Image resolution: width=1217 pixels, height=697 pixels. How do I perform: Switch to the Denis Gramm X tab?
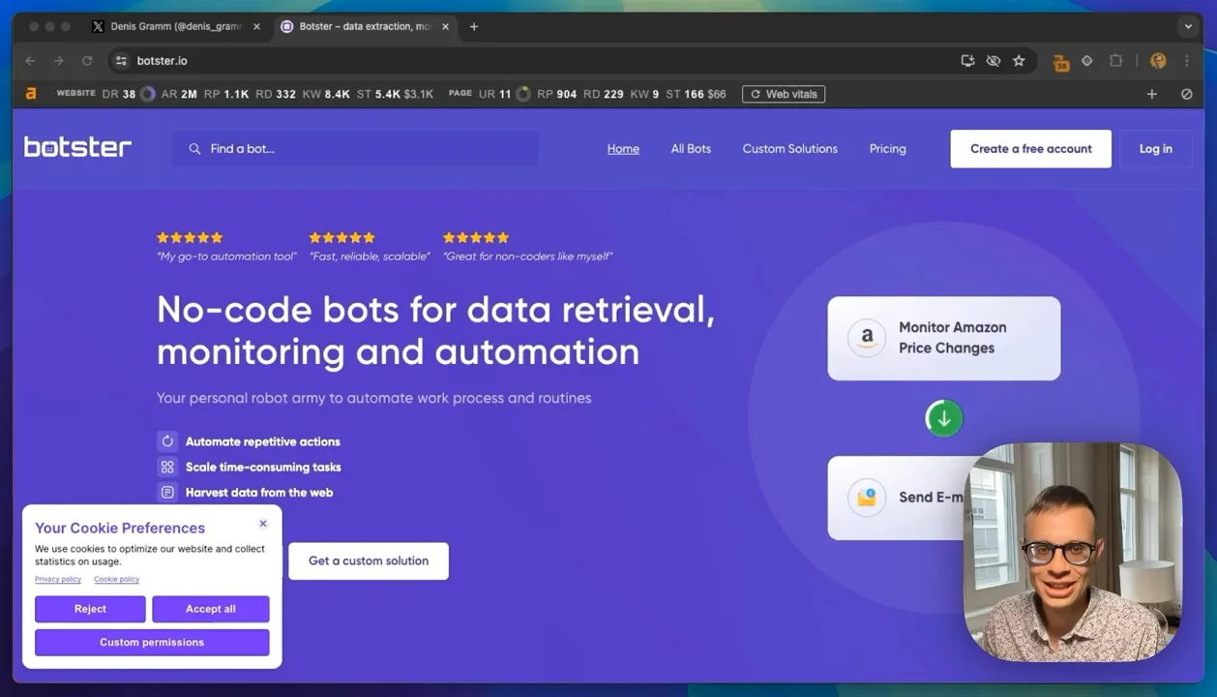[x=176, y=27]
